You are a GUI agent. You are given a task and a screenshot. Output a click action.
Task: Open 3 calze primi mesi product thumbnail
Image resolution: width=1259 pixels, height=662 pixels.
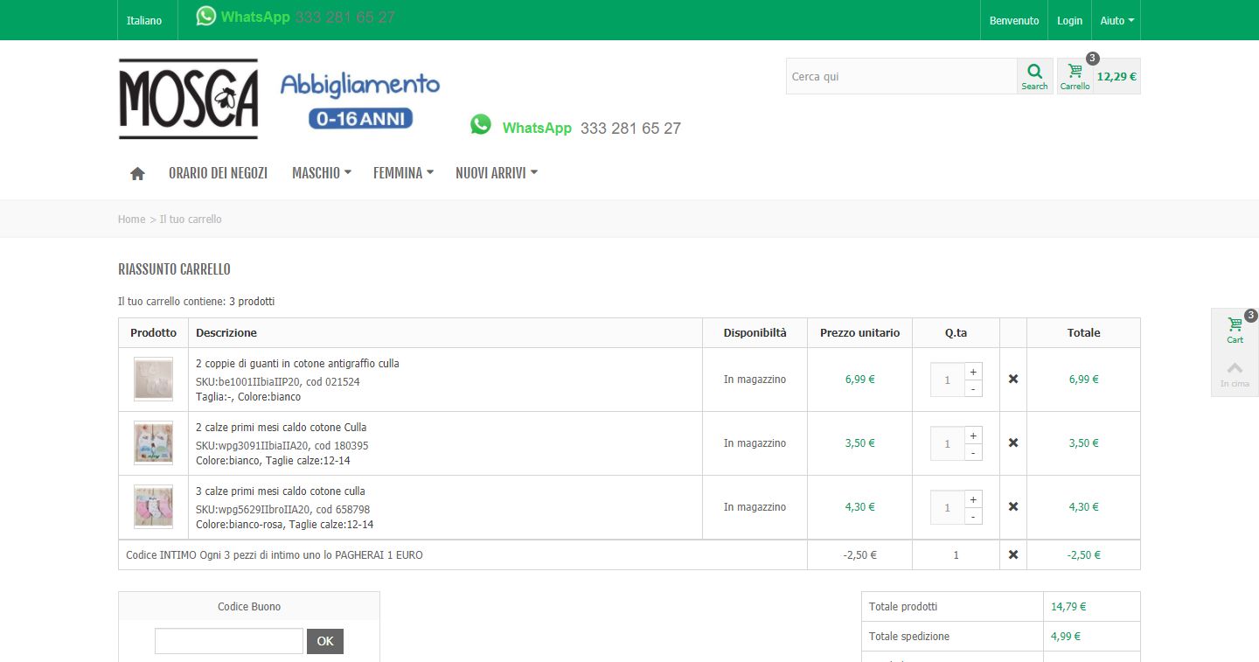click(153, 507)
